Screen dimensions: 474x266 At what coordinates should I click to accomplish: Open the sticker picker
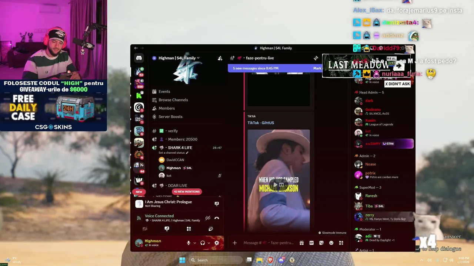click(x=321, y=243)
